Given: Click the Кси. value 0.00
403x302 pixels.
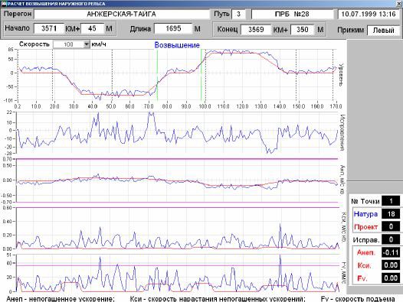Looking at the screenshot, I should tap(391, 265).
